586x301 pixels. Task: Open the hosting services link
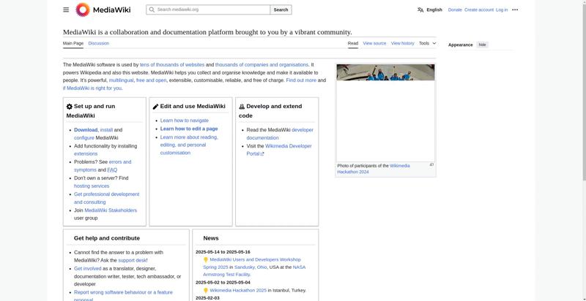(x=92, y=186)
